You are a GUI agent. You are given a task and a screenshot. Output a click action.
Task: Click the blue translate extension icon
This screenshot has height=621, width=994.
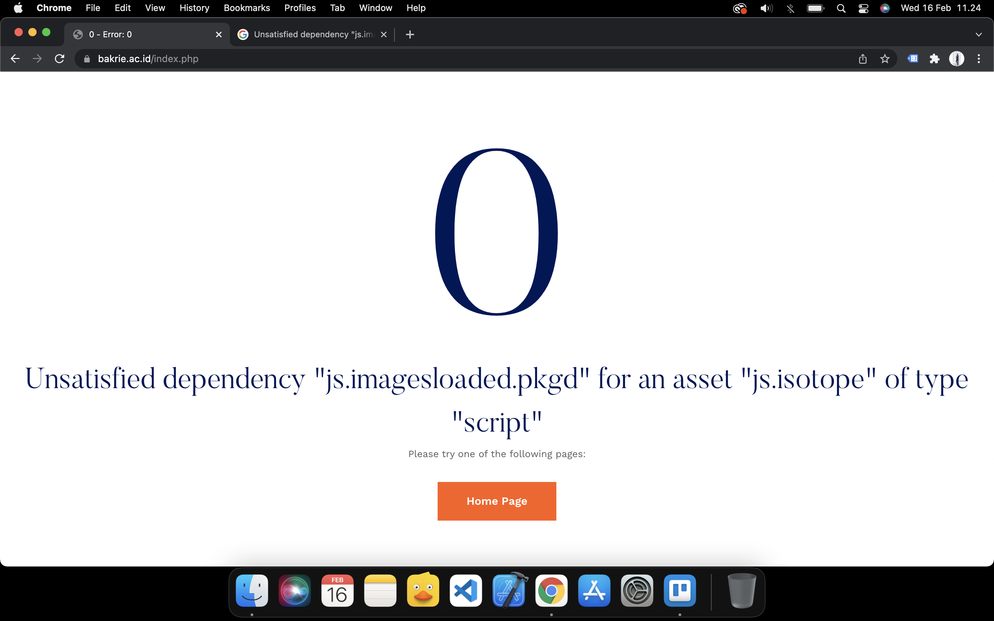click(x=912, y=59)
